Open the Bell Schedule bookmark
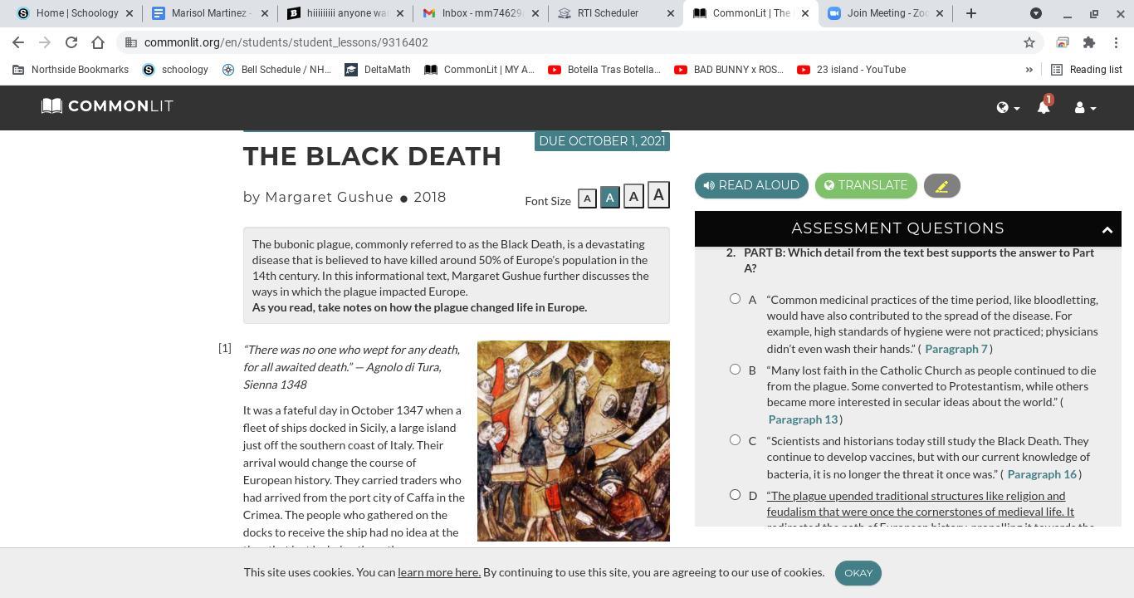The image size is (1134, 598). click(x=276, y=70)
